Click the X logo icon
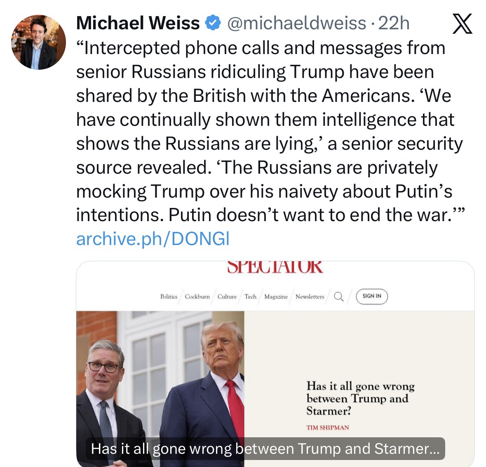486x467 pixels. [x=462, y=24]
